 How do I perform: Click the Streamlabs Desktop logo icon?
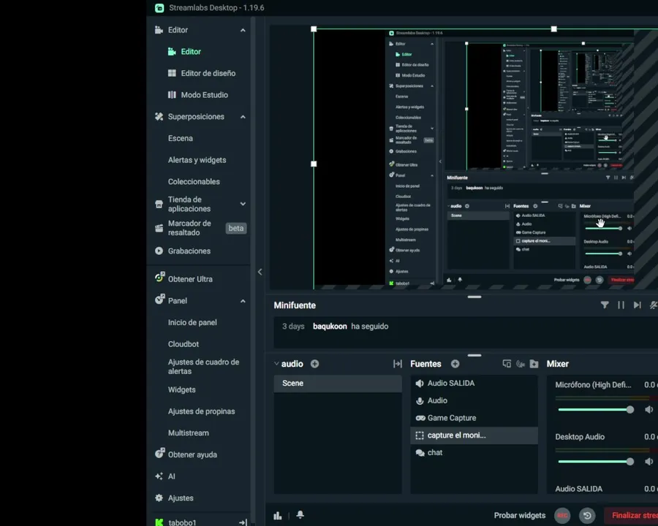(x=159, y=7)
